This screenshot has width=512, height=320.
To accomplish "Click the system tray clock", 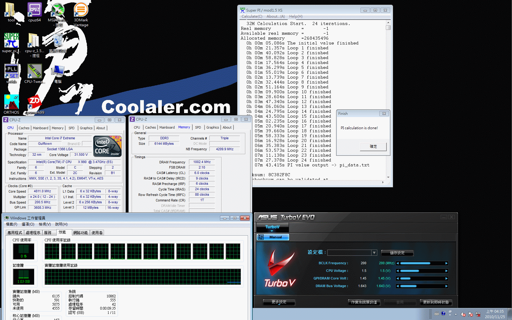I will [x=495, y=314].
